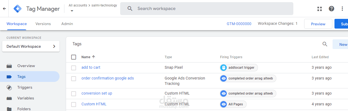This screenshot has width=348, height=111.
Task: Expand the Default Workspace selector
Action: coord(31,46)
